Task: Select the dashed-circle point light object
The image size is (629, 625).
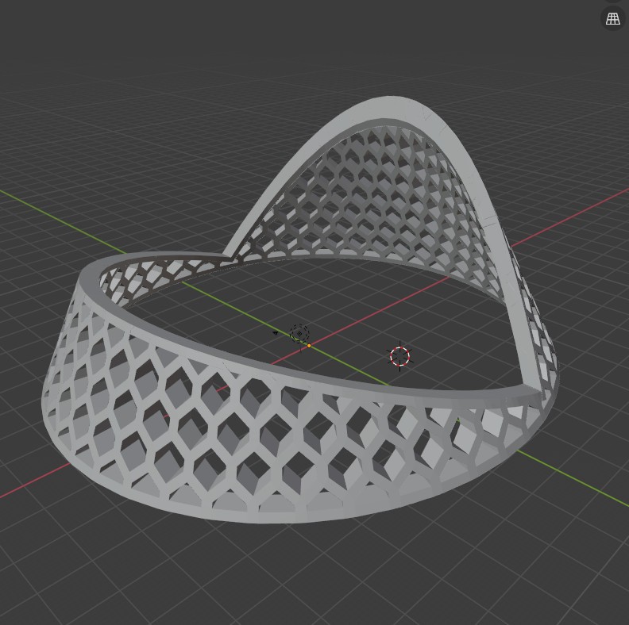Action: (299, 333)
